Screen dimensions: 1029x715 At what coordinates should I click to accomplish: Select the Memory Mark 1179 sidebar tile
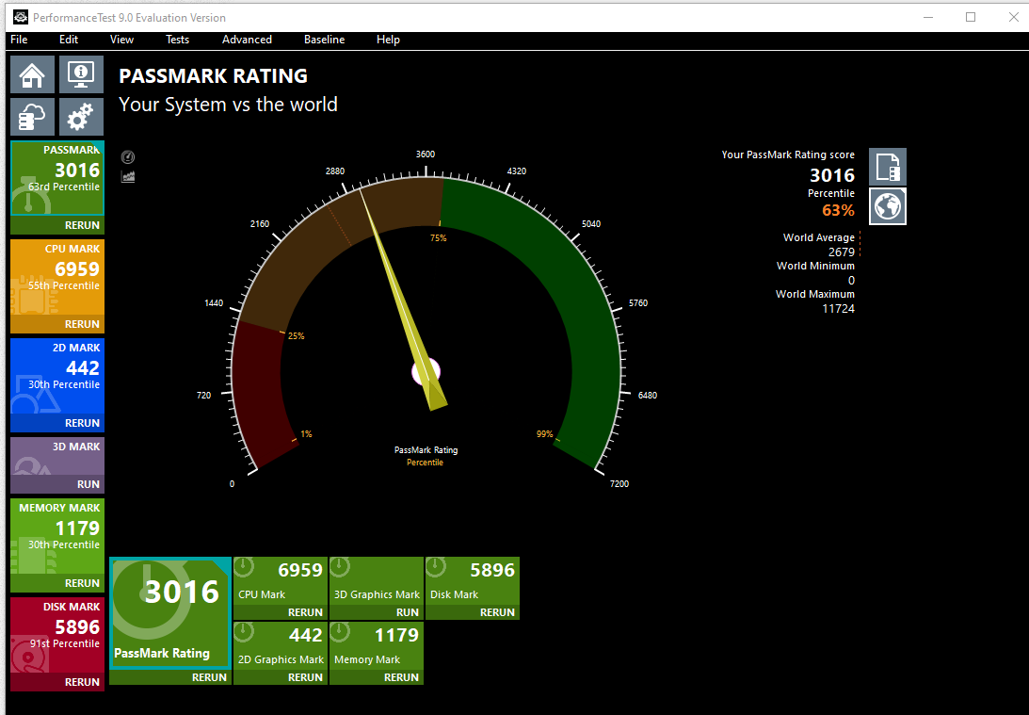(57, 536)
